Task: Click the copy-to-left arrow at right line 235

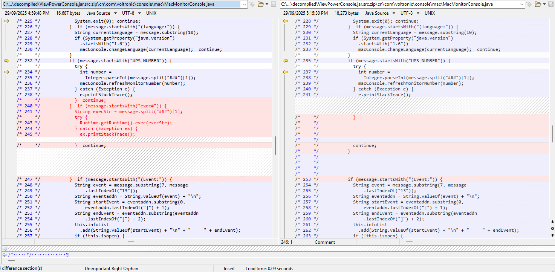Action: tap(285, 61)
